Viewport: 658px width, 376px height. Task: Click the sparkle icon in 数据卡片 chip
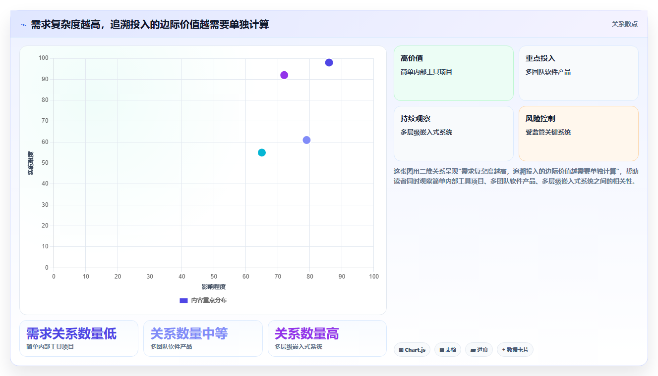coord(503,350)
